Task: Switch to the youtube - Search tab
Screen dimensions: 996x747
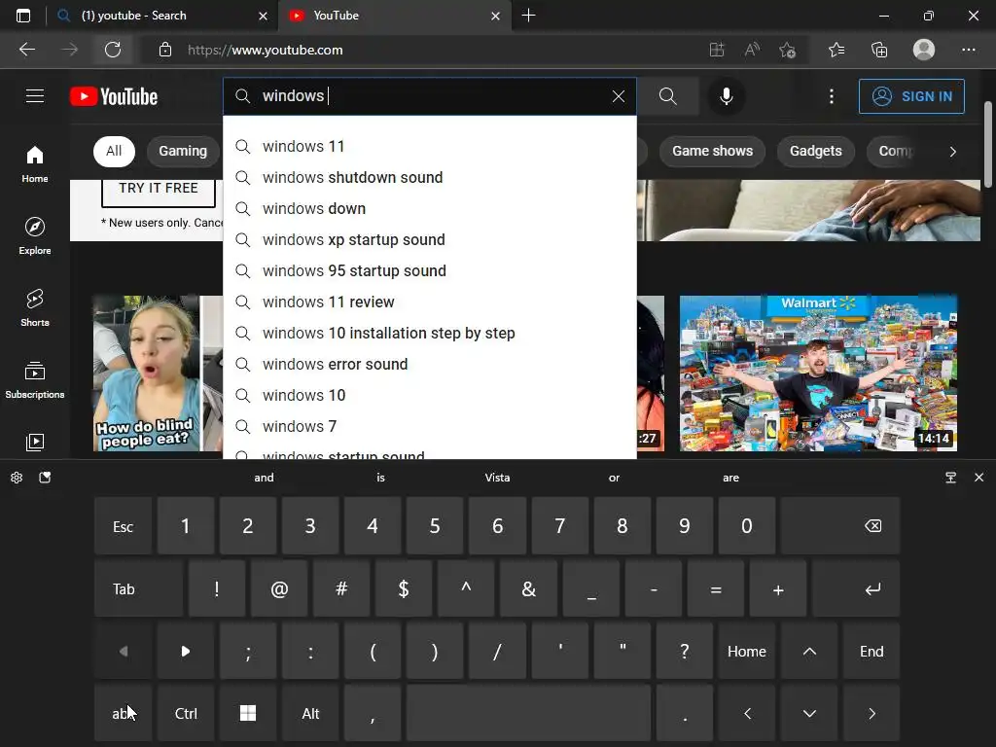Action: (x=162, y=16)
